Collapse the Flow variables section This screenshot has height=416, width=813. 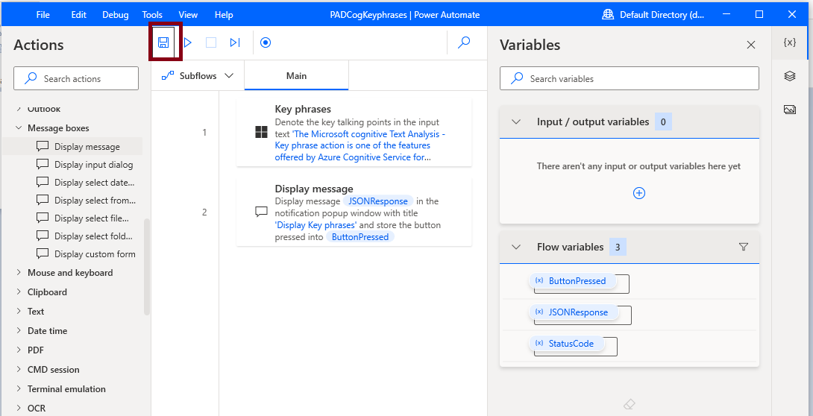tap(516, 247)
